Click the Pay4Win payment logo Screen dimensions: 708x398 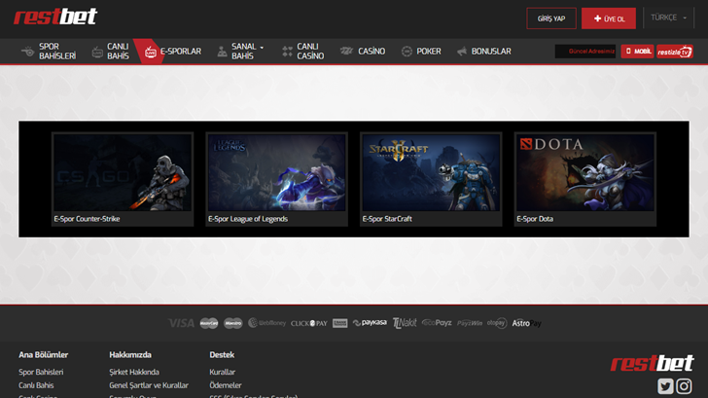click(x=470, y=323)
